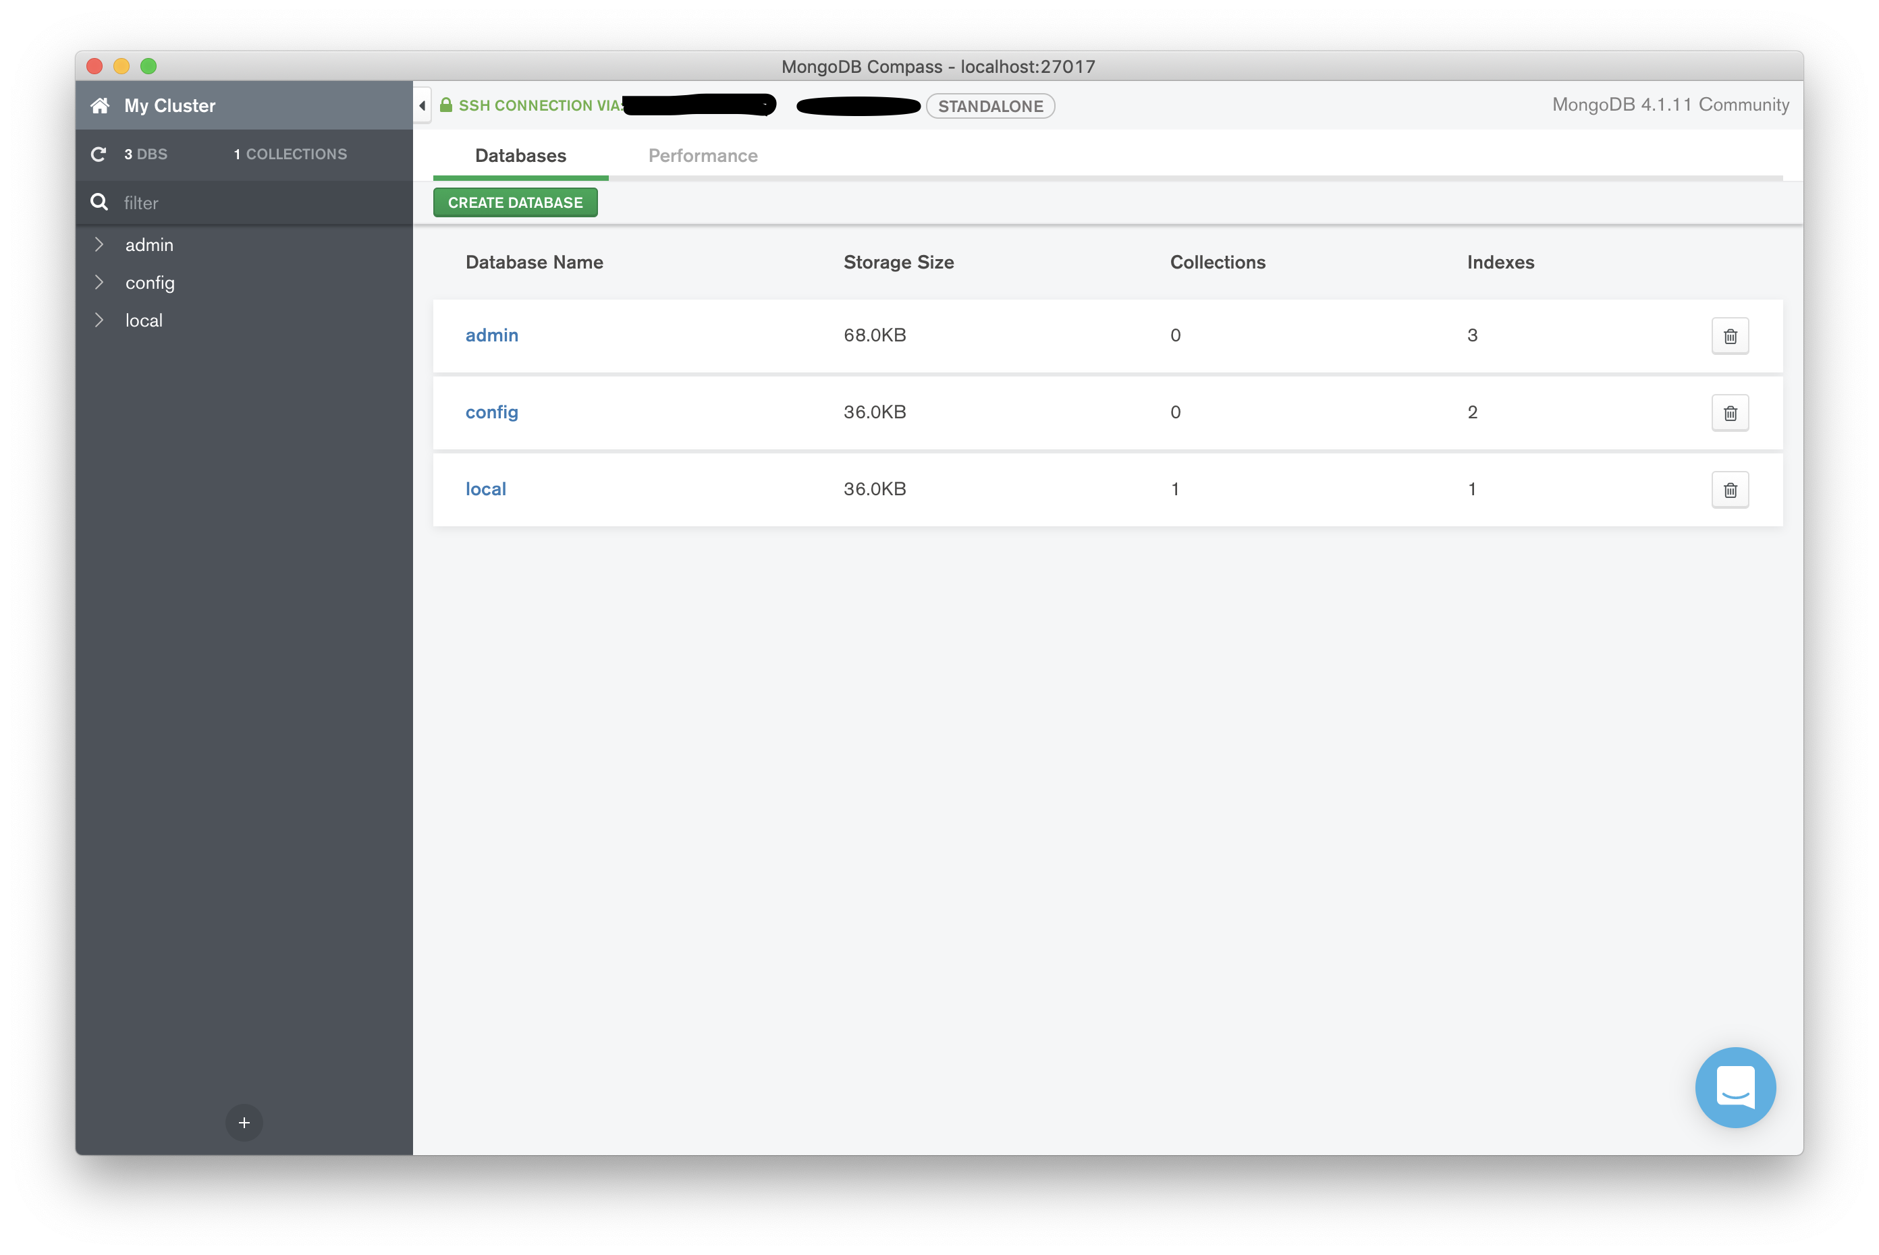Viewport: 1879px width, 1255px height.
Task: Click the yellow minimize window button
Action: [121, 65]
